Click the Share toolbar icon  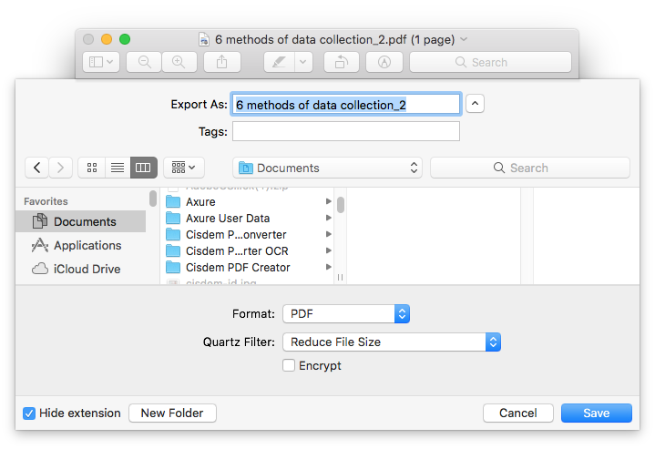point(221,62)
